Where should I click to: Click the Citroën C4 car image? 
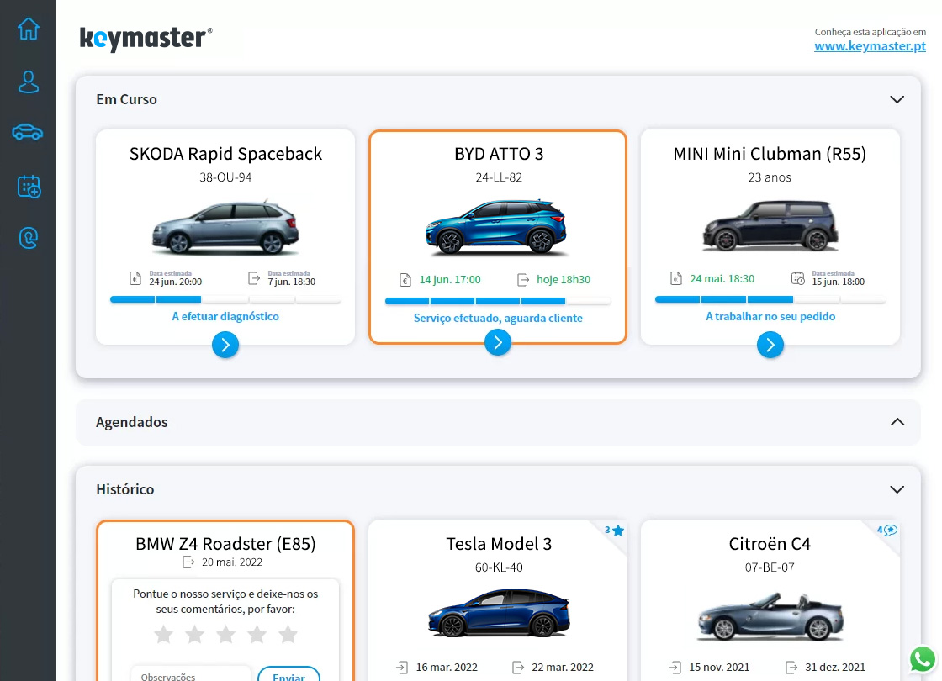tap(770, 617)
